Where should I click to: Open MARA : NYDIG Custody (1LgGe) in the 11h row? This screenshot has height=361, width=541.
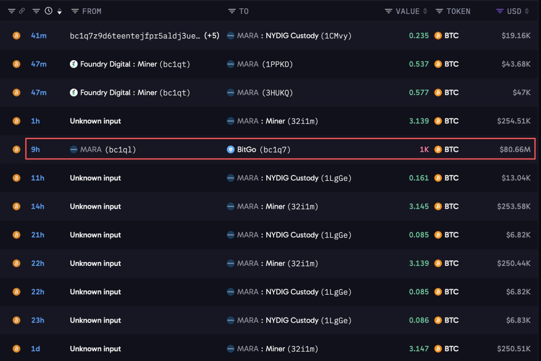[x=295, y=178]
